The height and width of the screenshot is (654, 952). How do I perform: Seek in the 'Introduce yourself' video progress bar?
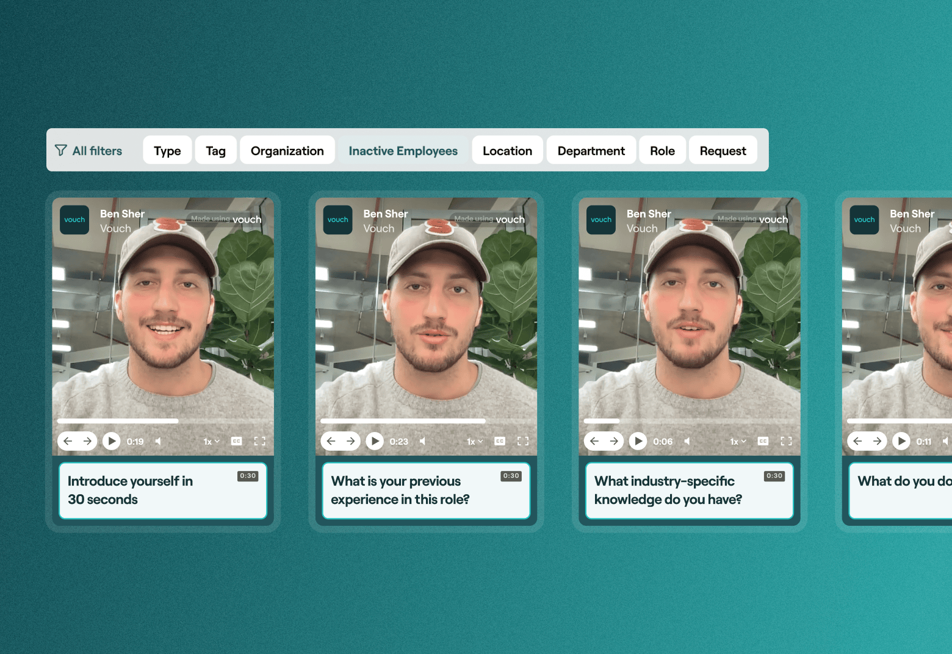(163, 421)
